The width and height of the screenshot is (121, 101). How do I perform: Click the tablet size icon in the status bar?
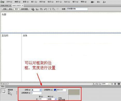click(115, 84)
